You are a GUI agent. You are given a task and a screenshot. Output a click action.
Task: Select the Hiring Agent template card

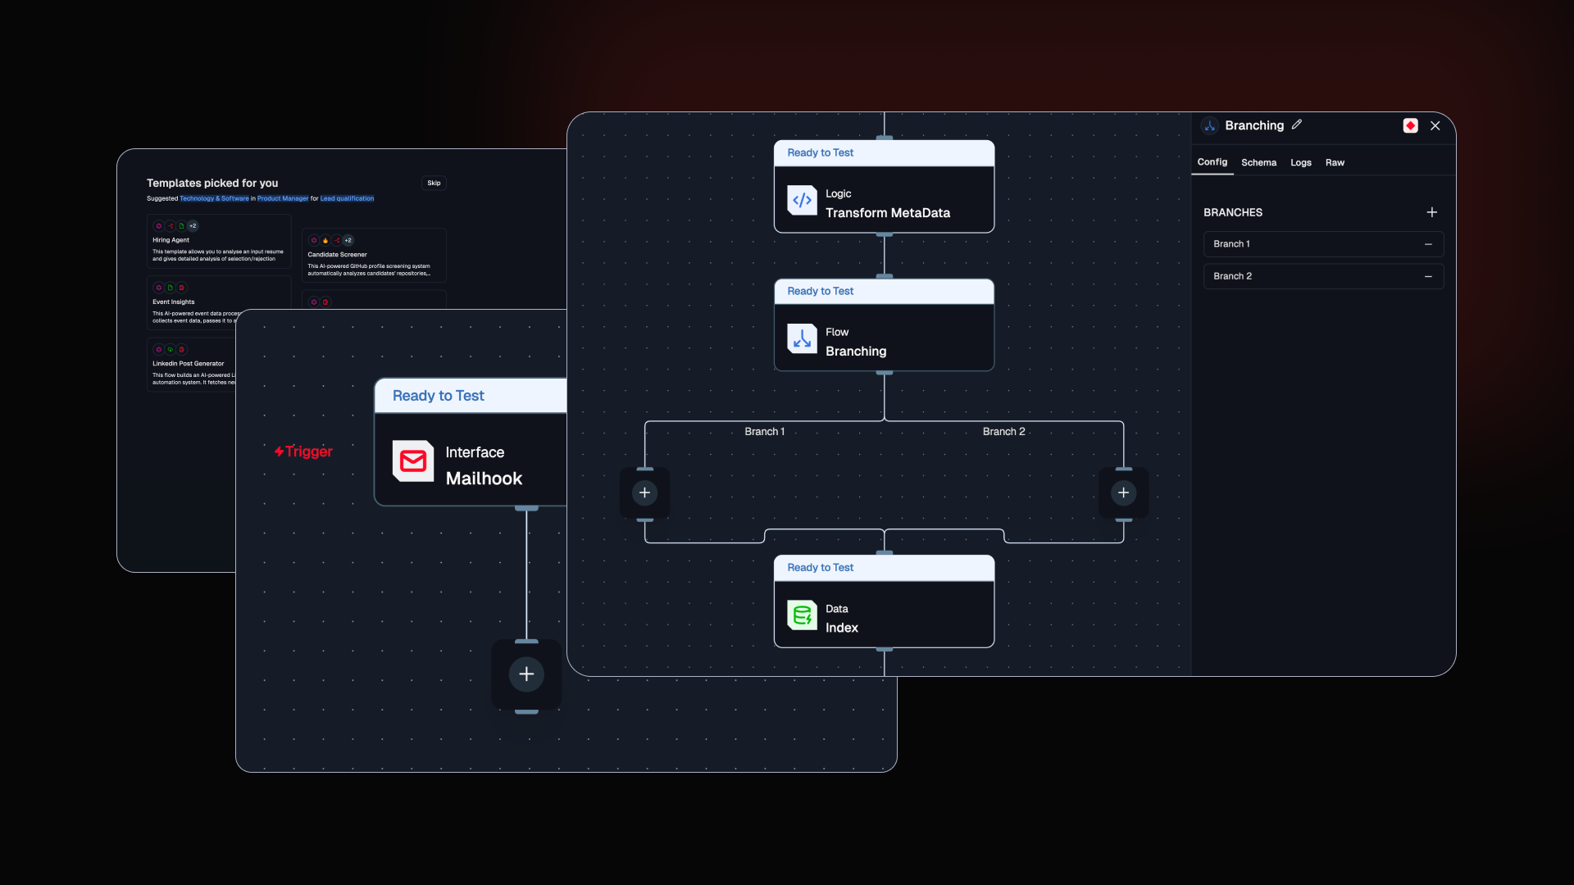click(x=217, y=242)
